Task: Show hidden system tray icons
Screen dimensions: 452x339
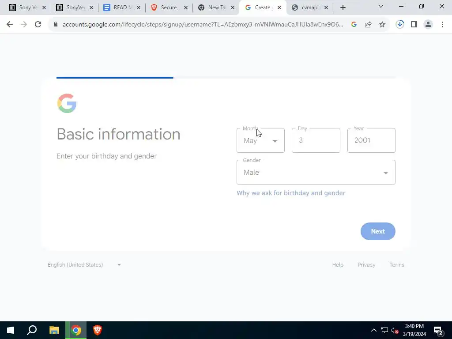Action: [x=373, y=330]
